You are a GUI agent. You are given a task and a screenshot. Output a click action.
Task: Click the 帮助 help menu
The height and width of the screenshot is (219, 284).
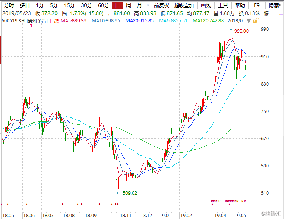point(240,5)
